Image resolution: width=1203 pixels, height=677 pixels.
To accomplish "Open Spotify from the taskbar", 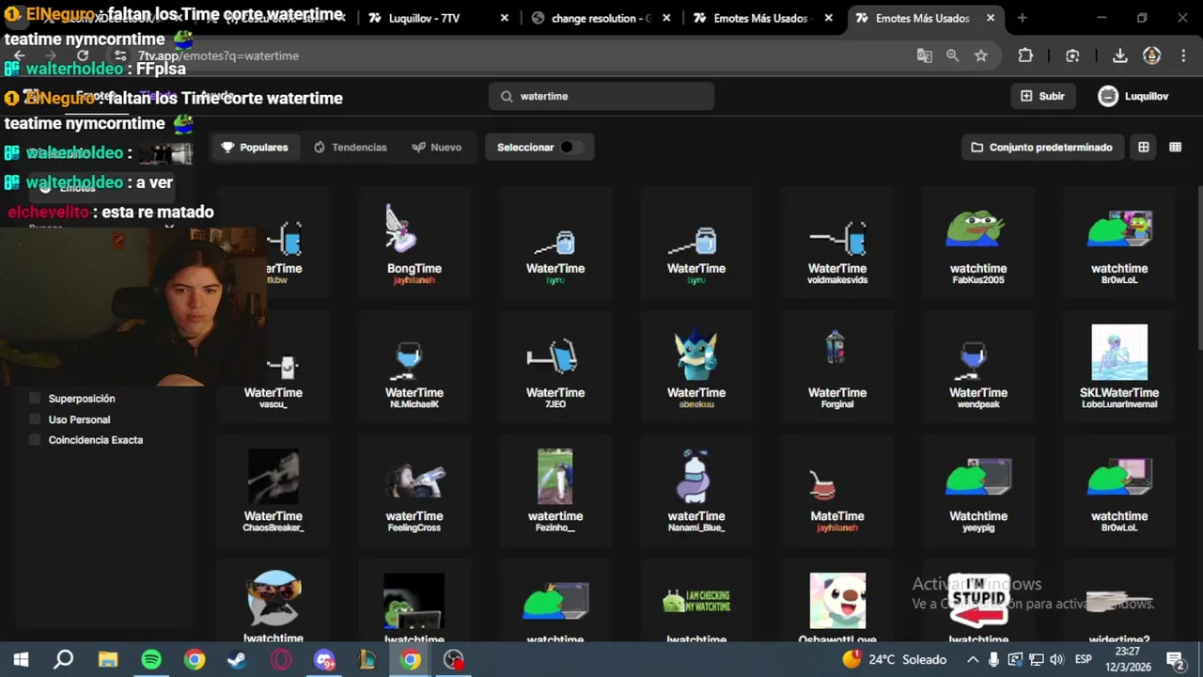I will point(151,659).
